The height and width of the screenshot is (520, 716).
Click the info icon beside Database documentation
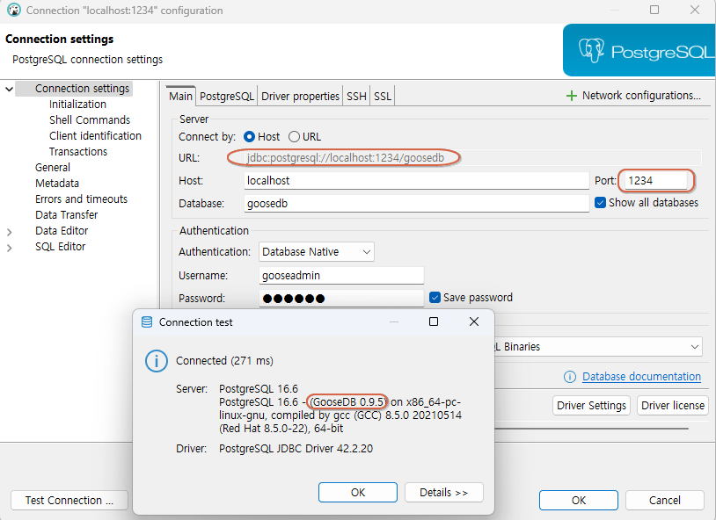(x=569, y=377)
